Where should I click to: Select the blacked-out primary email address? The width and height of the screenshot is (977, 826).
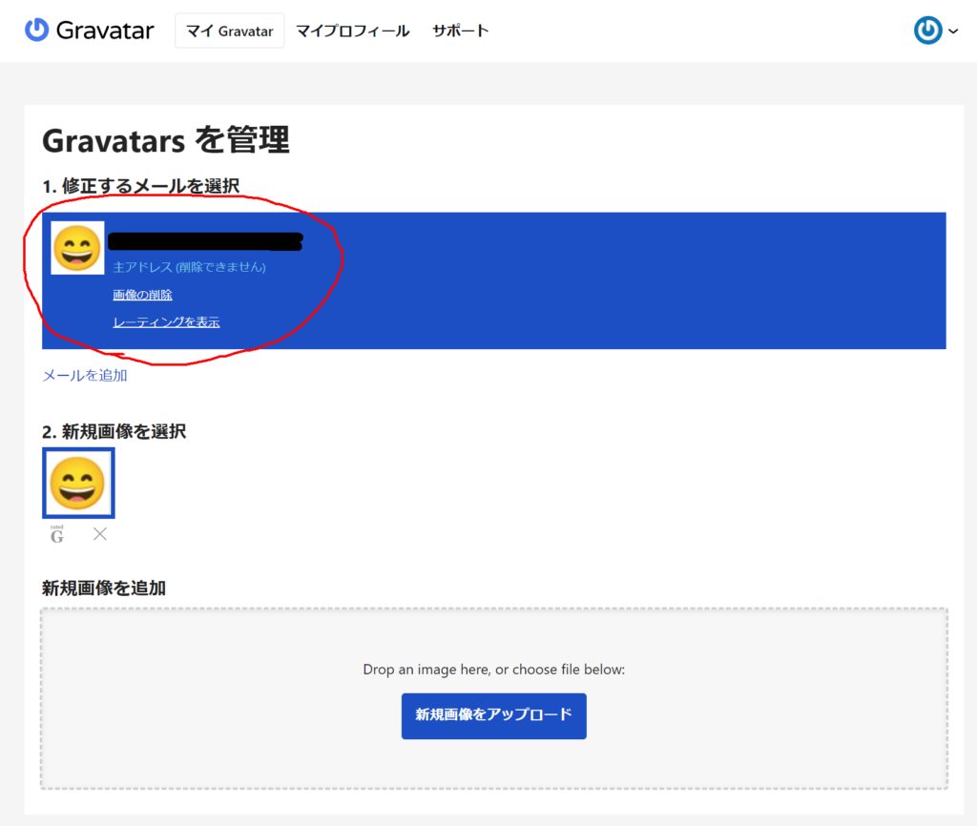pos(205,241)
